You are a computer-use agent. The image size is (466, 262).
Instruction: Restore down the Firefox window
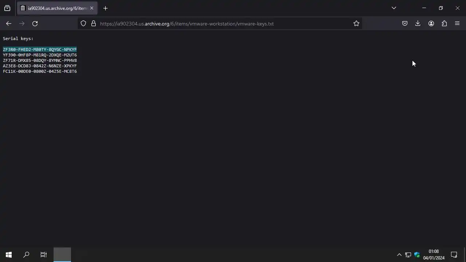(x=441, y=8)
